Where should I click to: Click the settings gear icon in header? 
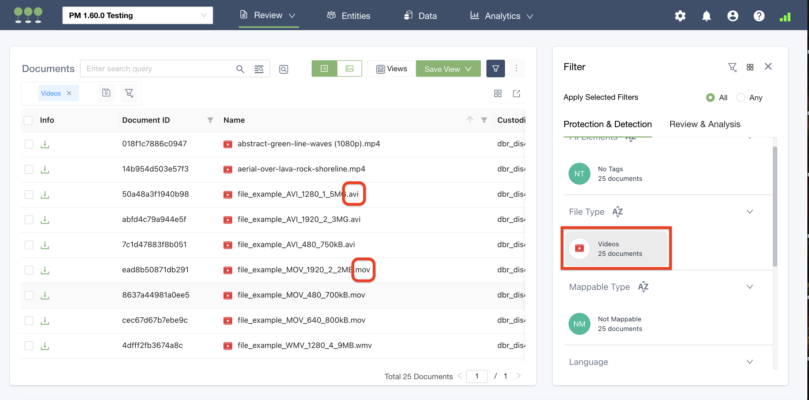click(680, 16)
